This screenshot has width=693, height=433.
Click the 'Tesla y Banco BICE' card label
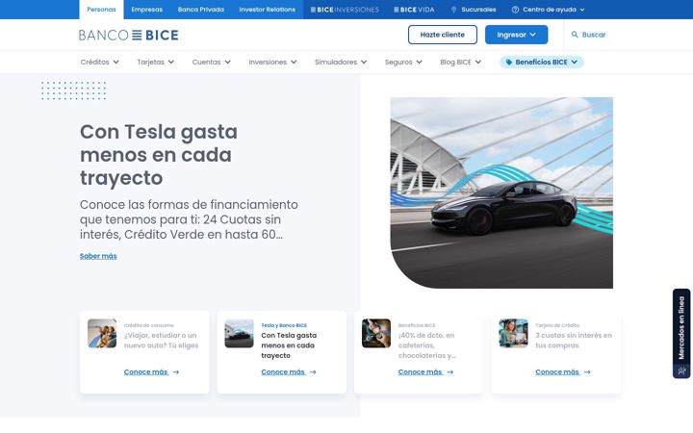pyautogui.click(x=284, y=325)
